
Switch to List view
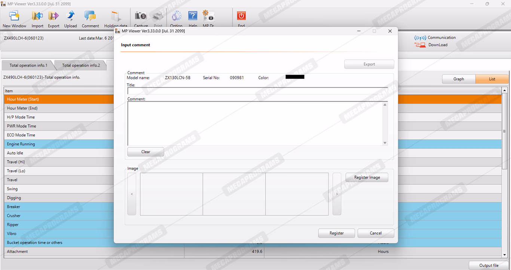492,79
